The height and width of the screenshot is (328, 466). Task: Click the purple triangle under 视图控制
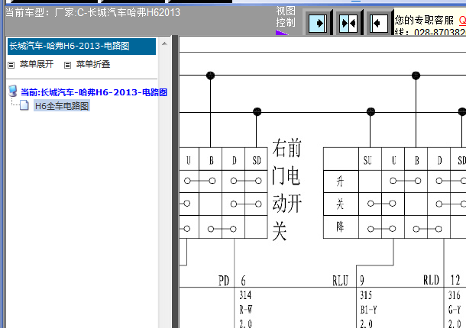click(280, 32)
